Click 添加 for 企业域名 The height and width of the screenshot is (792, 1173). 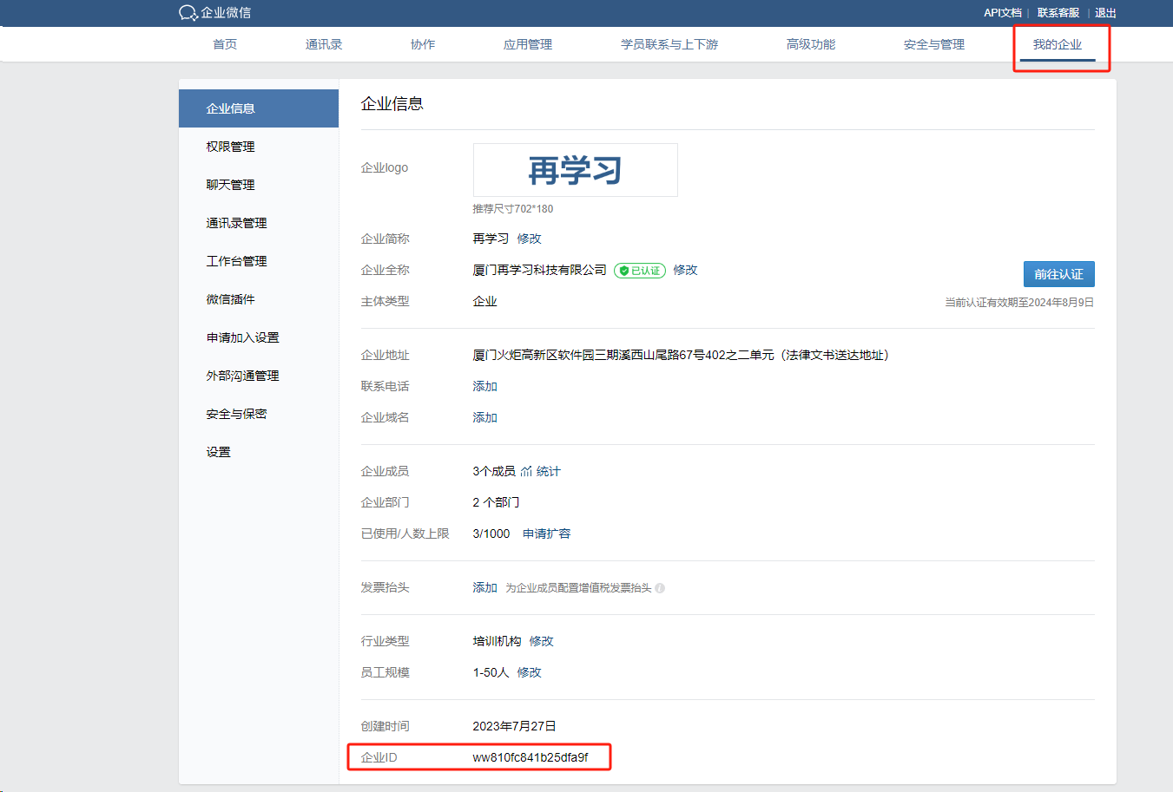[x=484, y=417]
